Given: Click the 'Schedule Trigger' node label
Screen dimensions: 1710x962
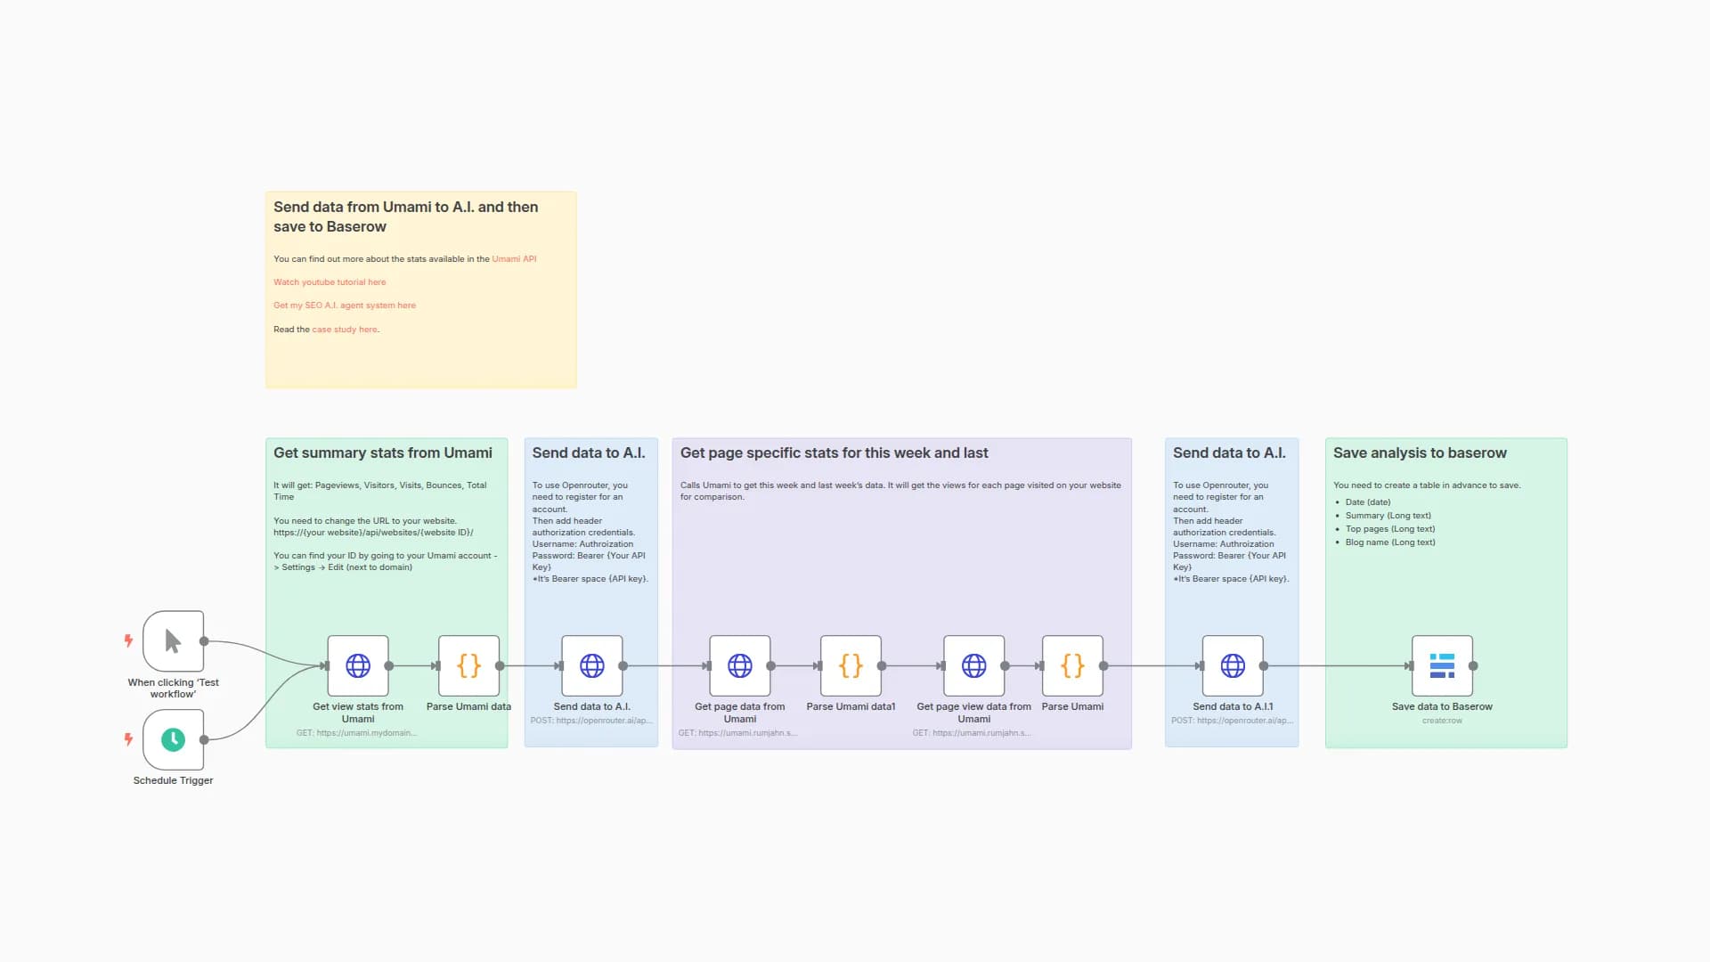Looking at the screenshot, I should coord(173,780).
